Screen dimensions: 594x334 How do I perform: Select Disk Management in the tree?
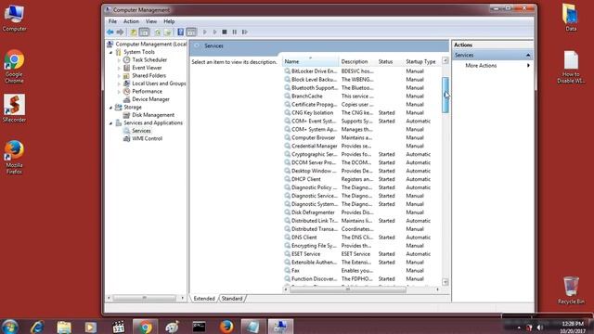153,115
